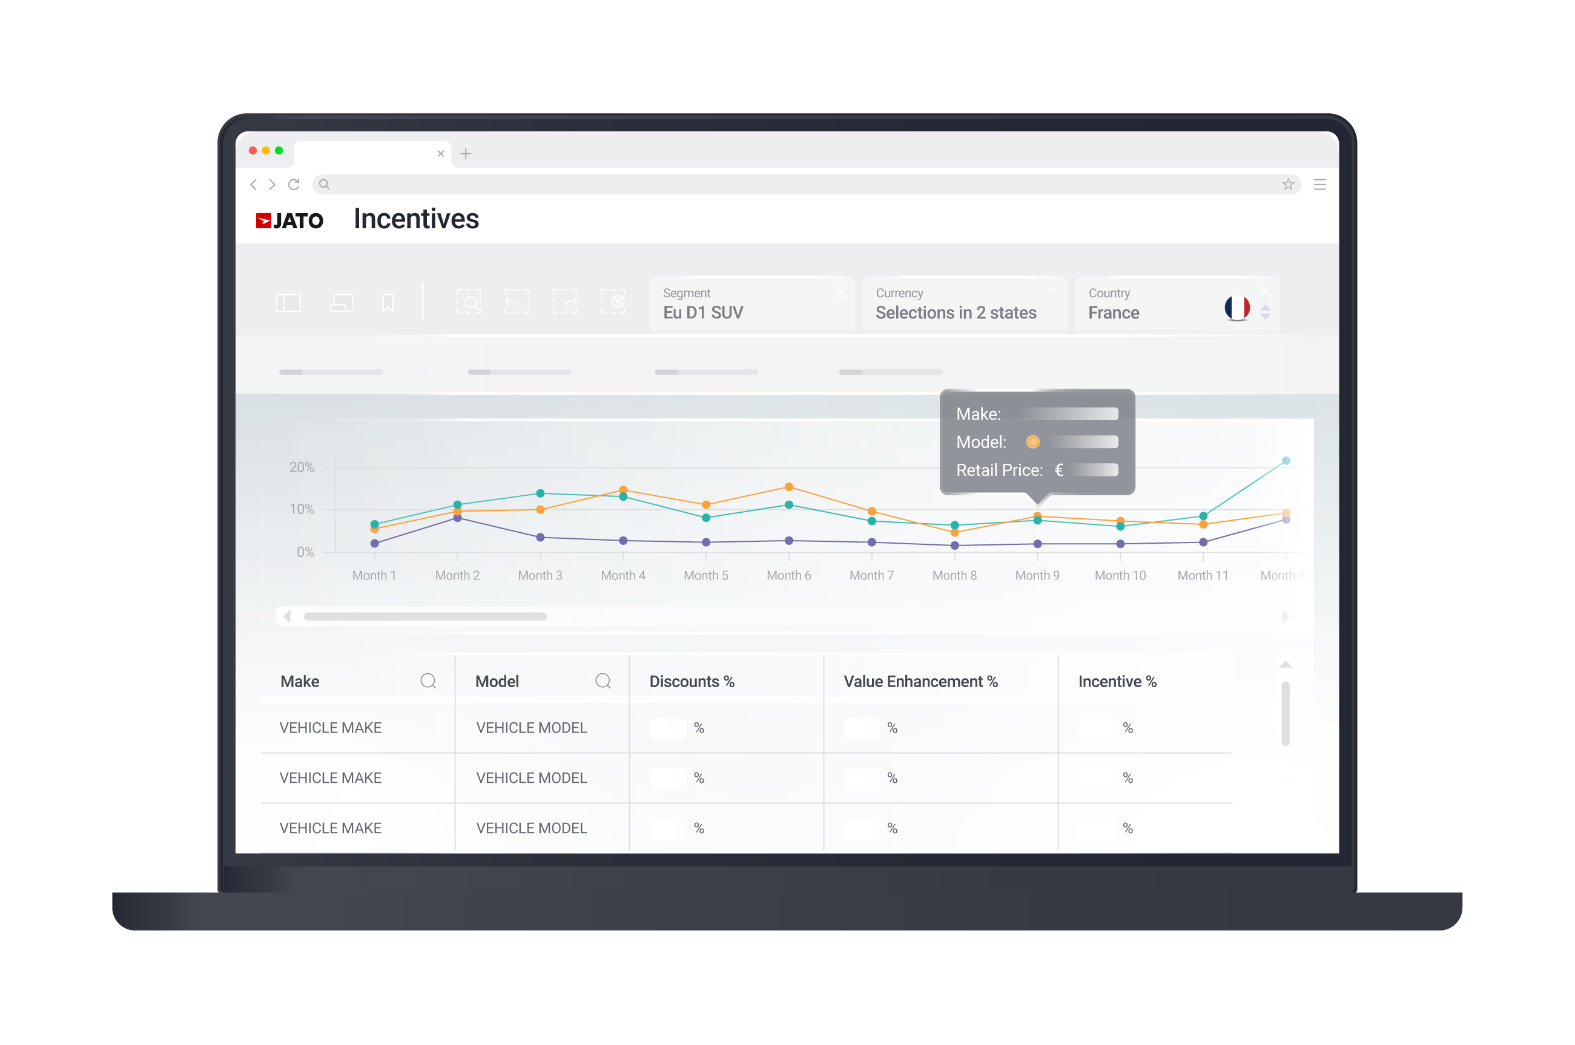Sort by Incentive % column header
This screenshot has height=1045, width=1575.
[x=1118, y=682]
